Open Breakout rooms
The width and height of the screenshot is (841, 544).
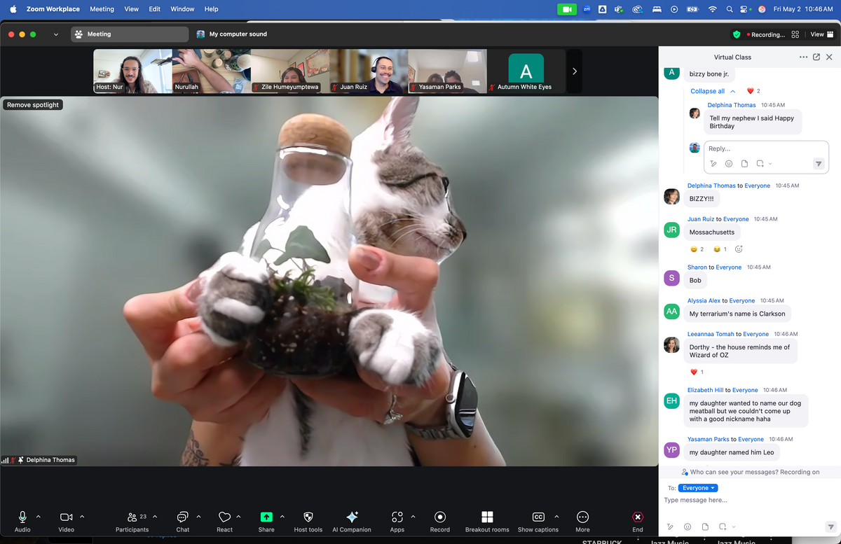487,521
